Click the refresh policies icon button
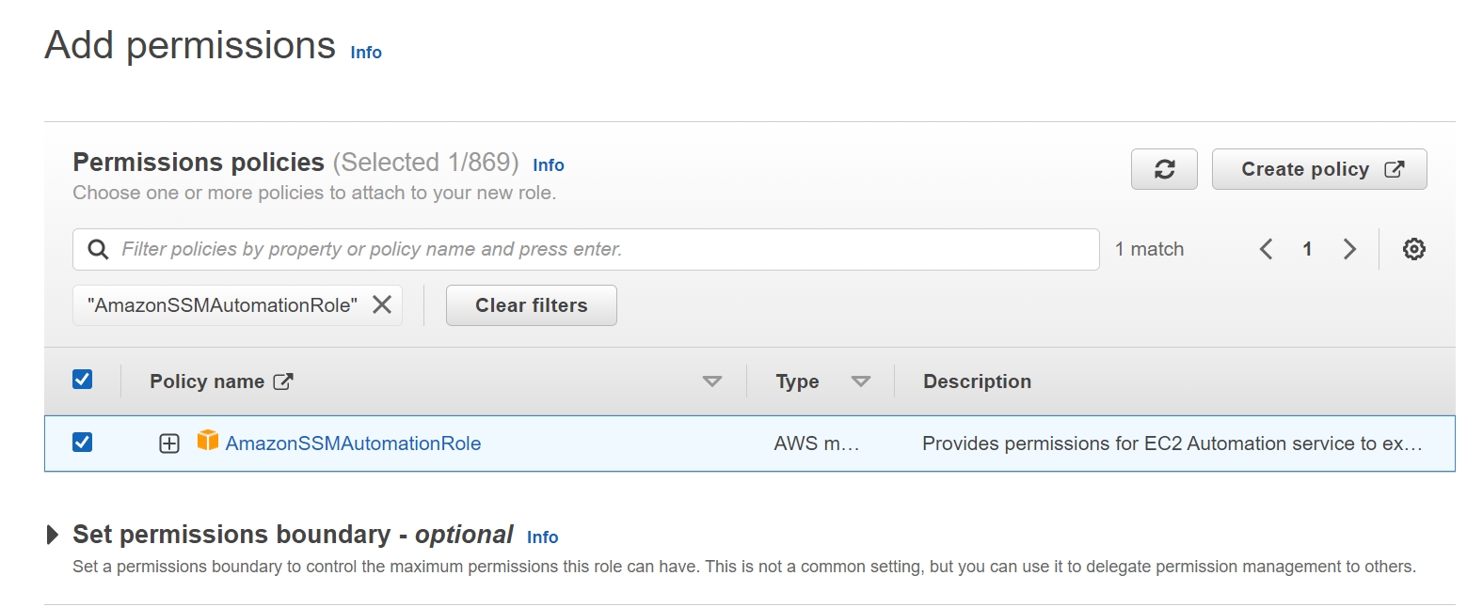This screenshot has width=1483, height=607. 1164,169
